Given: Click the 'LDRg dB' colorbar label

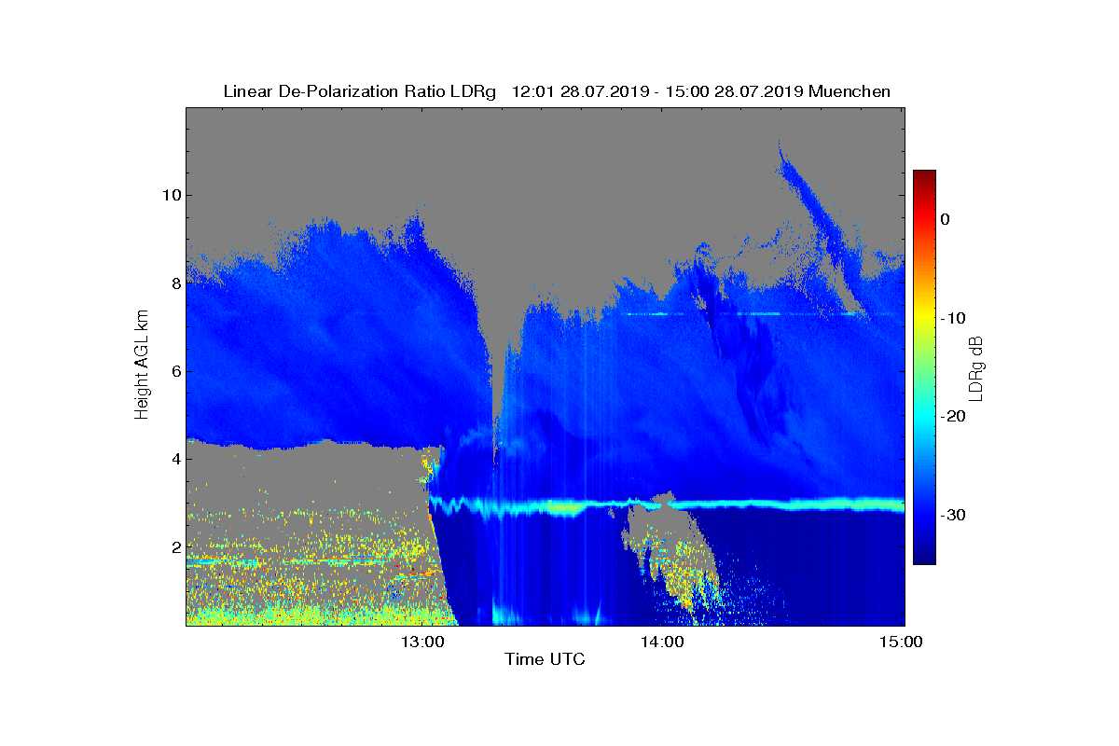Looking at the screenshot, I should coord(976,367).
